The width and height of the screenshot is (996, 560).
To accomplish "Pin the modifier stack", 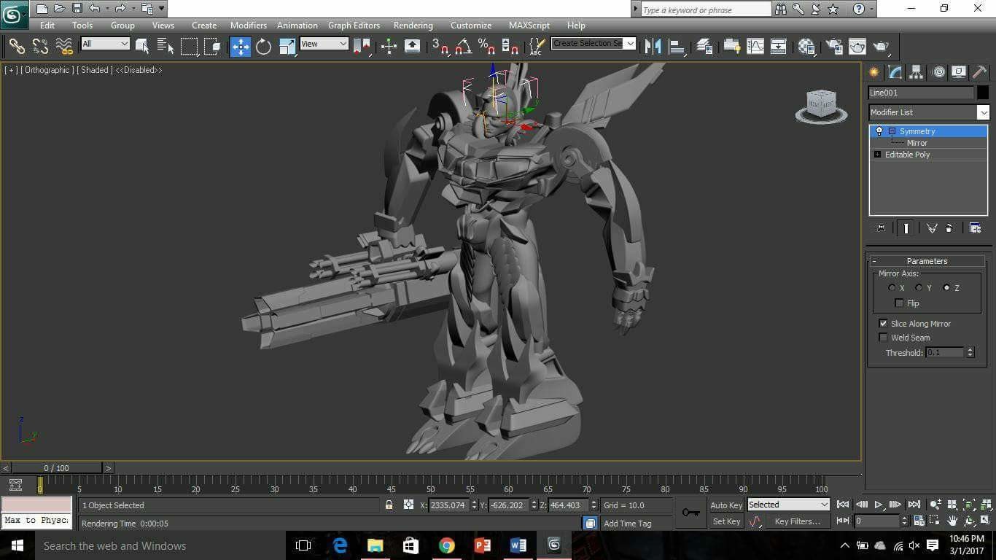I will point(881,228).
